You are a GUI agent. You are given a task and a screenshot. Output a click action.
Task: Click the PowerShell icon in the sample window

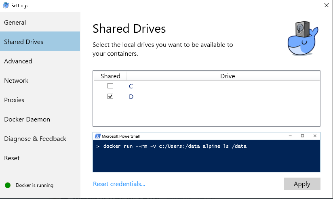click(97, 136)
